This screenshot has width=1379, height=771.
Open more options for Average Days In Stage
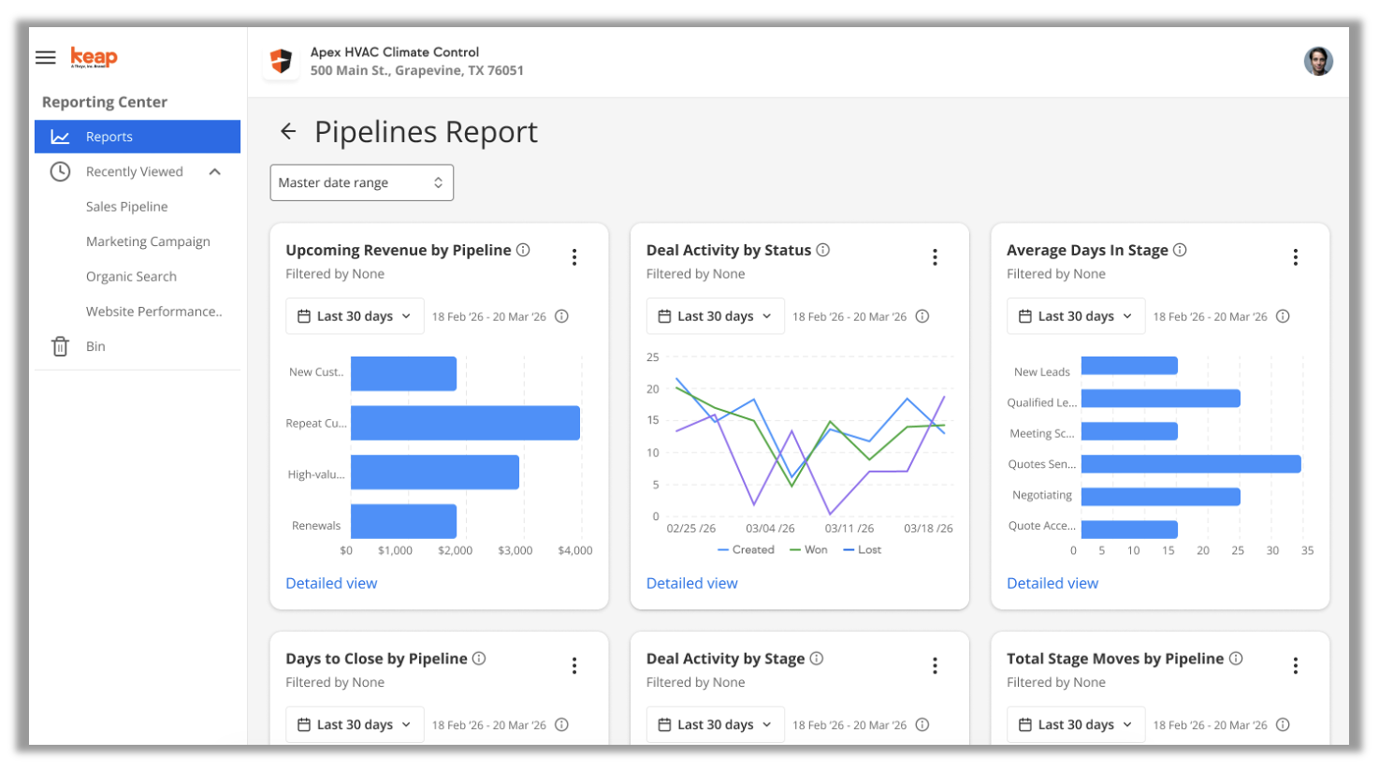click(x=1295, y=257)
